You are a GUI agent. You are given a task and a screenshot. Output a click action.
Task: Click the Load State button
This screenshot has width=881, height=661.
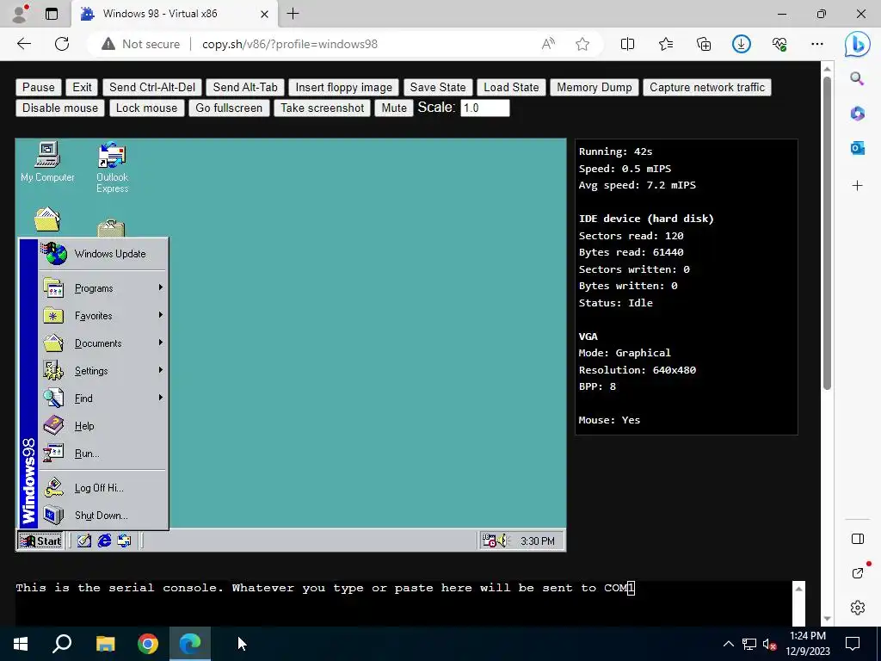pos(511,87)
